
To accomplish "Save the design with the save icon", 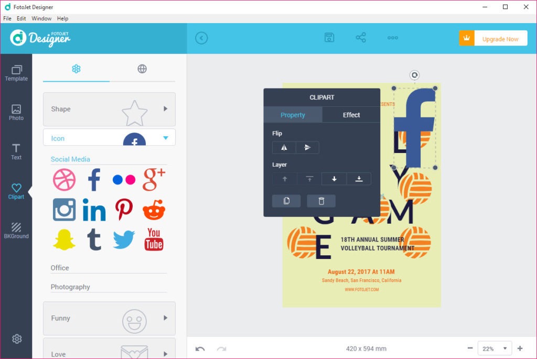I will click(329, 38).
